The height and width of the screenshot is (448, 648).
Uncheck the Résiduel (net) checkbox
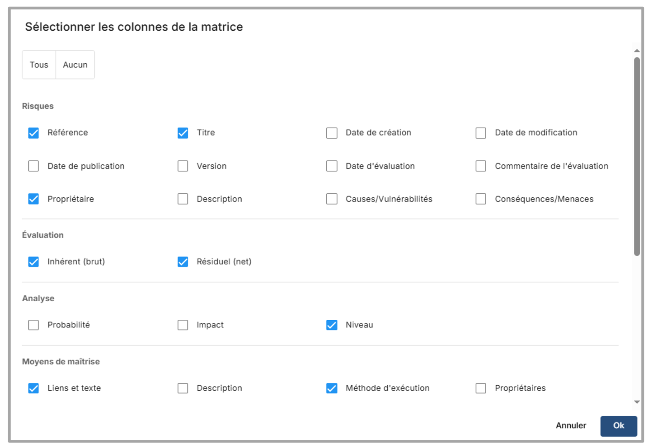[183, 262]
